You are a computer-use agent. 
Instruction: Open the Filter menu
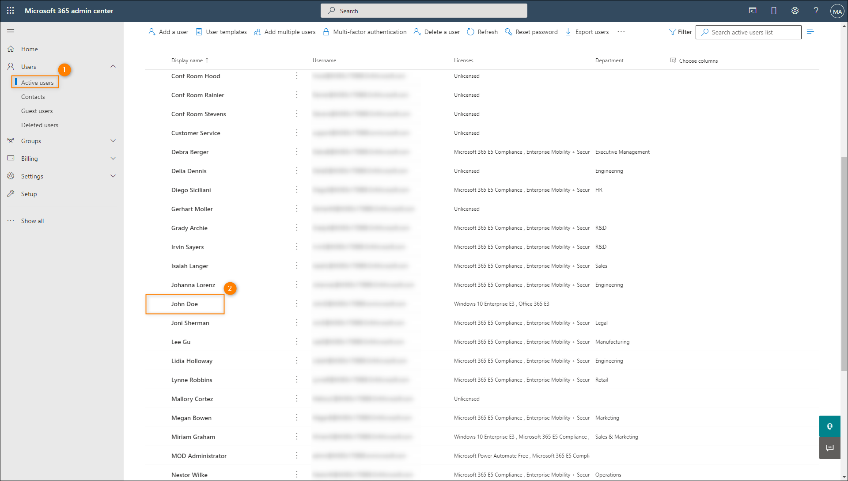coord(680,32)
